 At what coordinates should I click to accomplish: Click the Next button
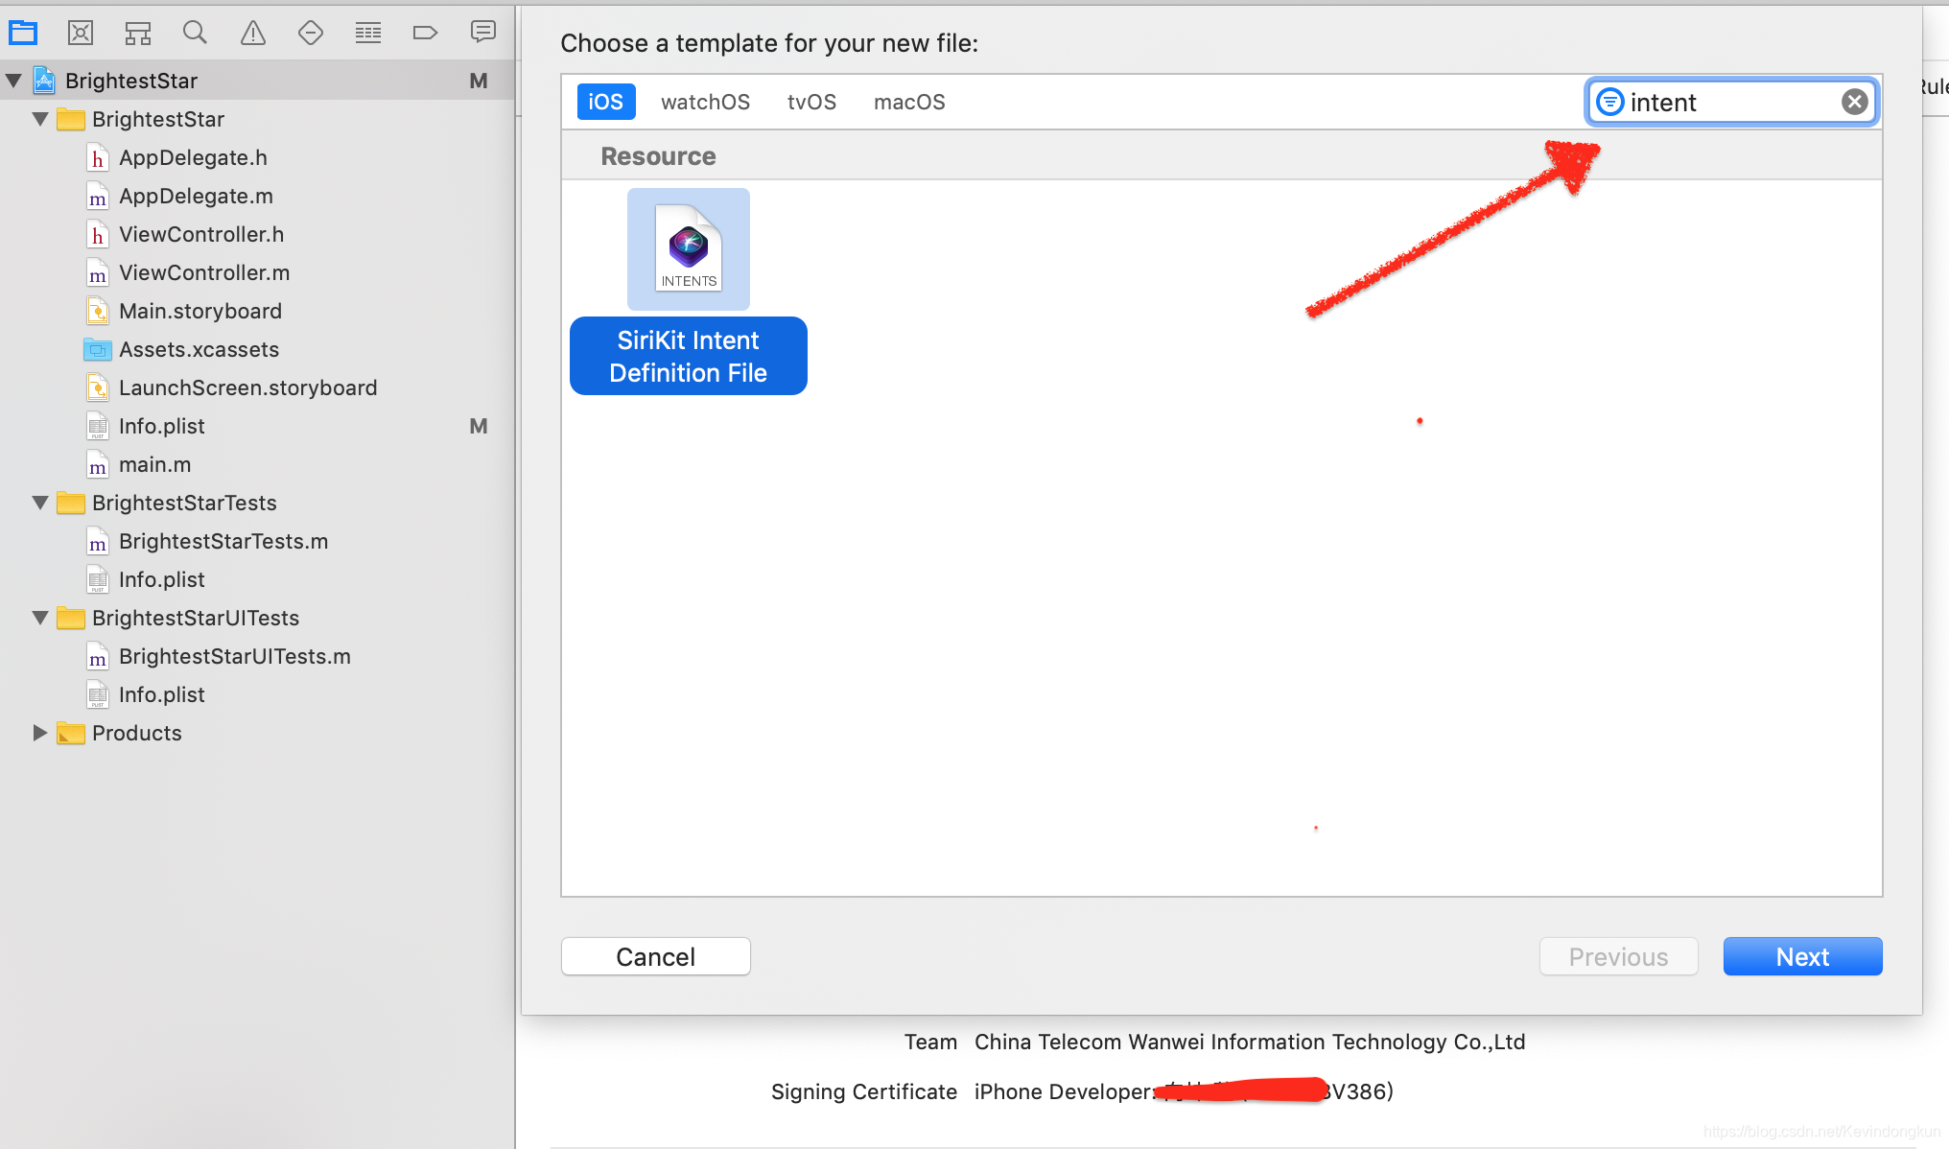point(1801,956)
